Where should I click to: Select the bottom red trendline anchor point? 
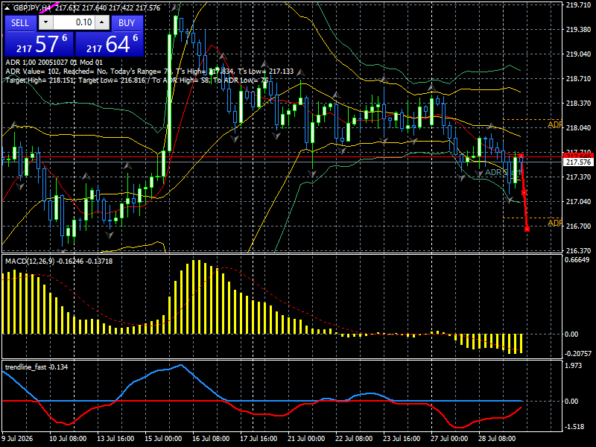tap(527, 229)
